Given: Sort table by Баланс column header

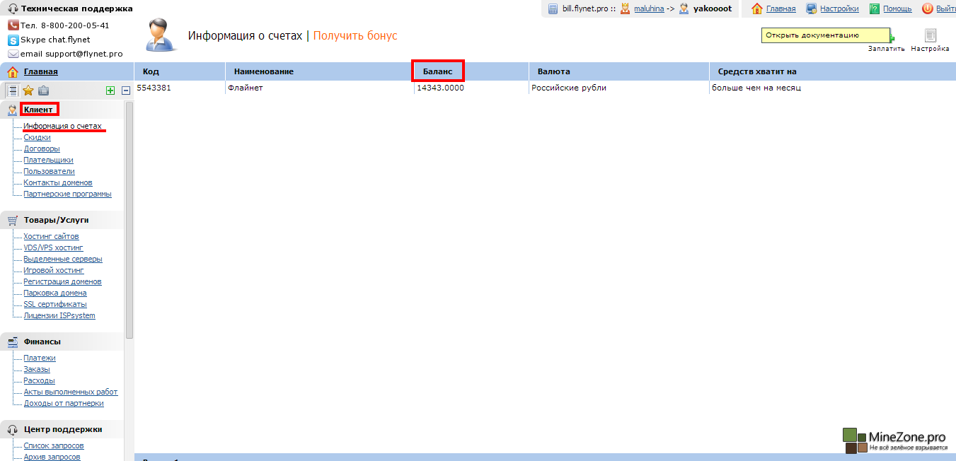Looking at the screenshot, I should point(437,71).
